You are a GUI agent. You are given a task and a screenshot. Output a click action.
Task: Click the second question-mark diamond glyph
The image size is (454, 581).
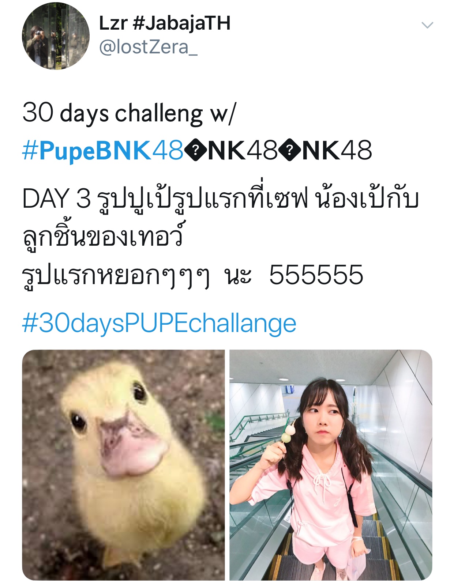(290, 150)
